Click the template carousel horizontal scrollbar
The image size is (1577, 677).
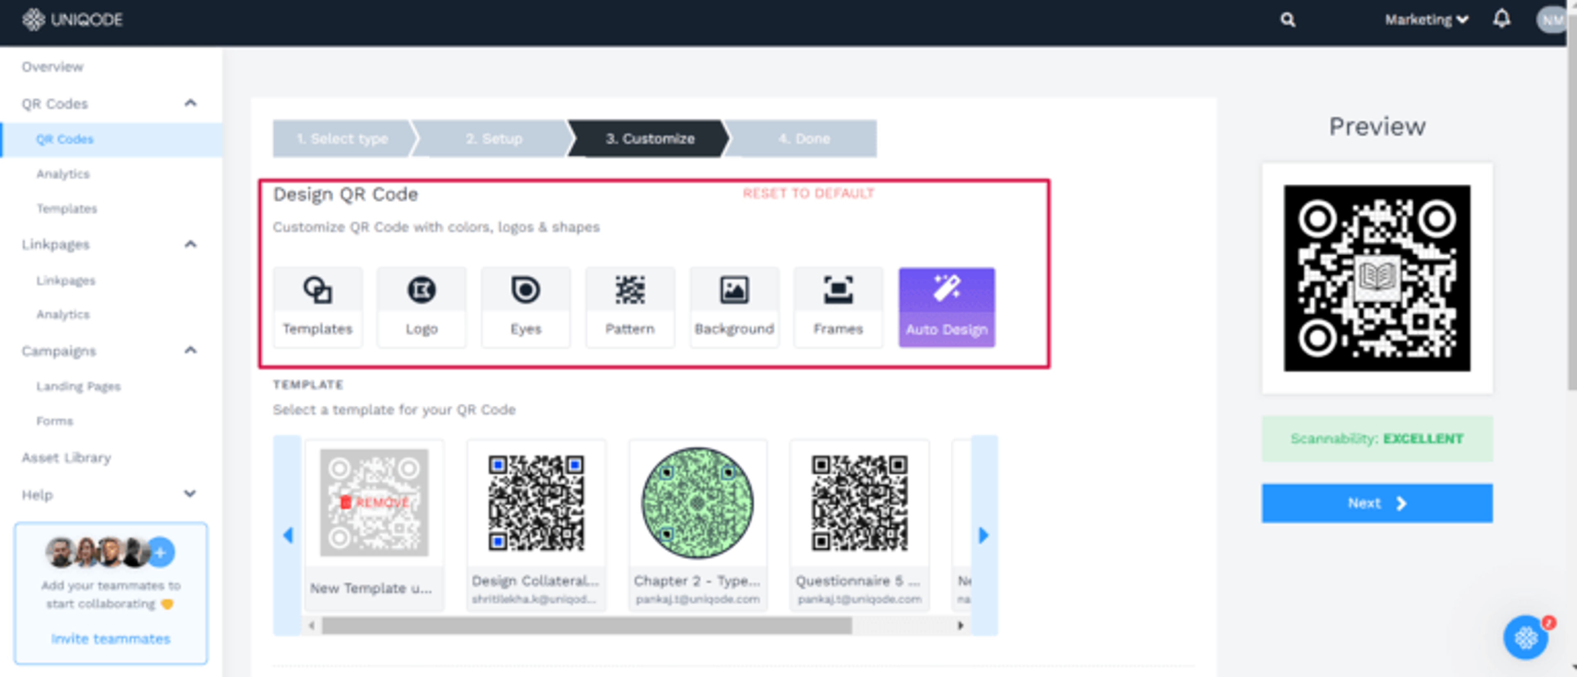[586, 626]
